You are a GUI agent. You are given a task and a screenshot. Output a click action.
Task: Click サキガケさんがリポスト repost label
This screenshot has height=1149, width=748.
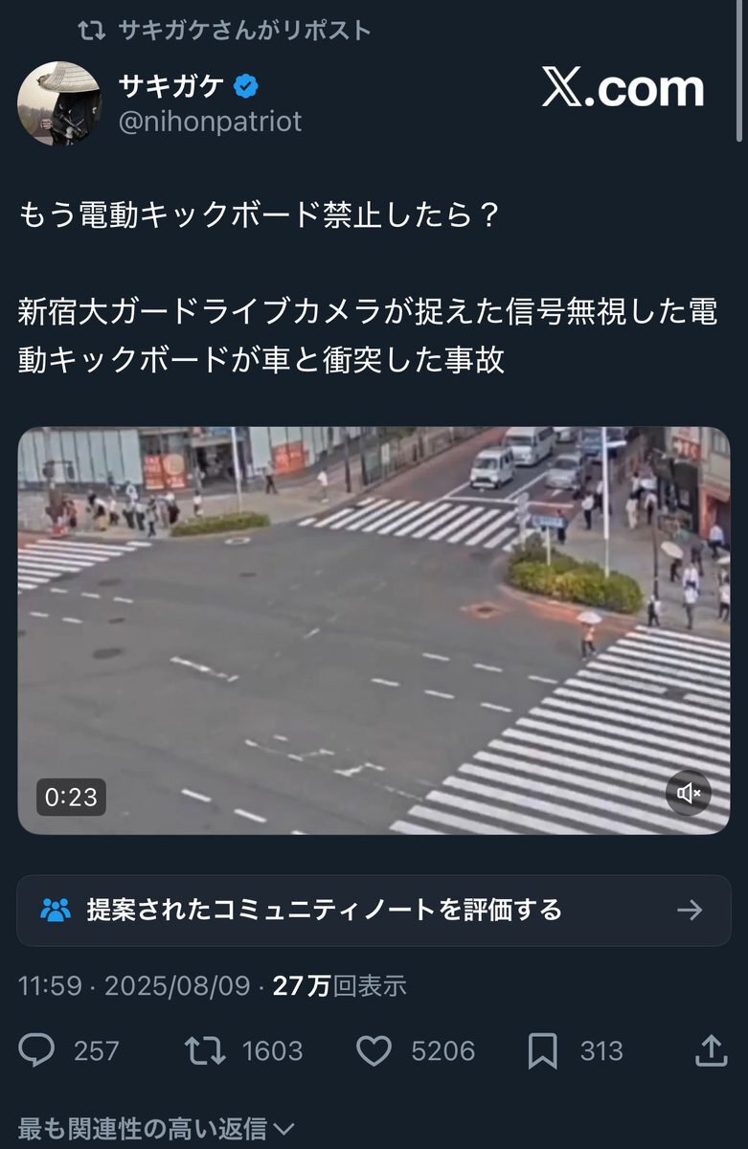click(225, 31)
